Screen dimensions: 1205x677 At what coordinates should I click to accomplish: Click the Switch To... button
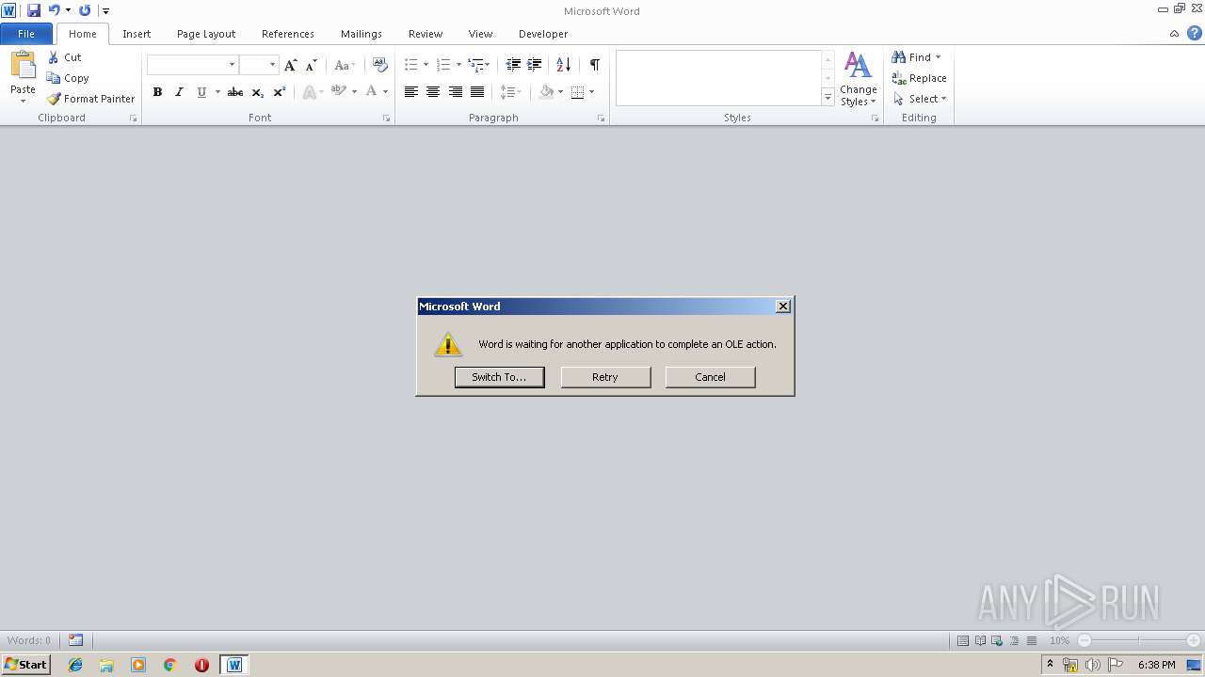(x=499, y=377)
